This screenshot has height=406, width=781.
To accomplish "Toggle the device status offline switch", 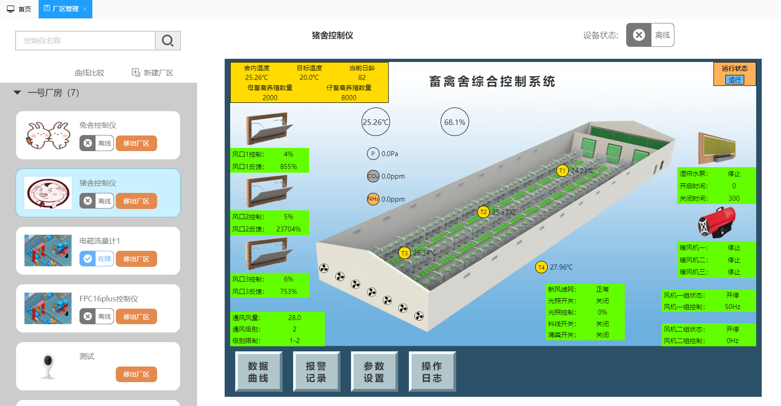I will click(650, 35).
